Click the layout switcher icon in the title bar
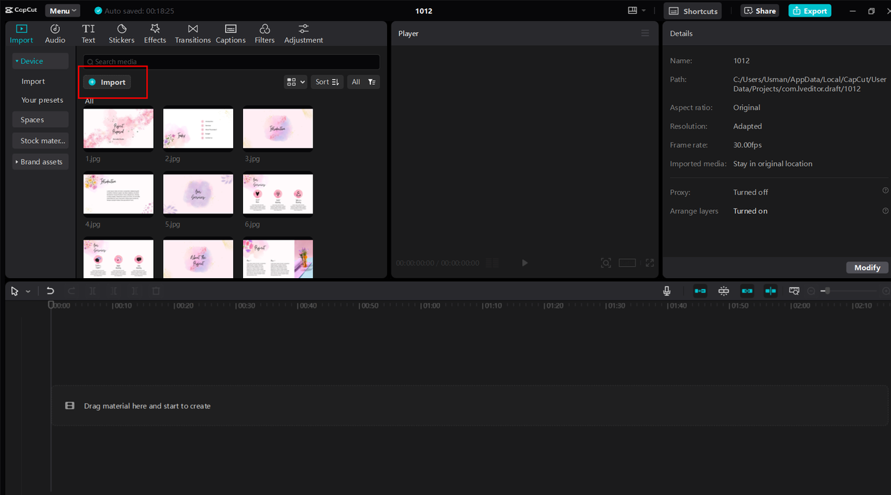Viewport: 891px width, 495px height. [636, 10]
